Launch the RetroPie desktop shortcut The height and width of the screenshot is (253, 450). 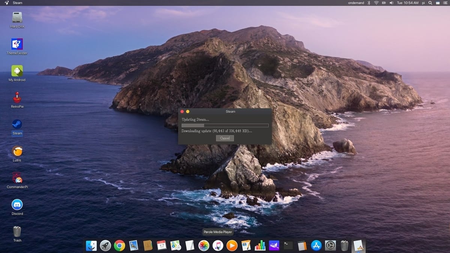pos(17,100)
